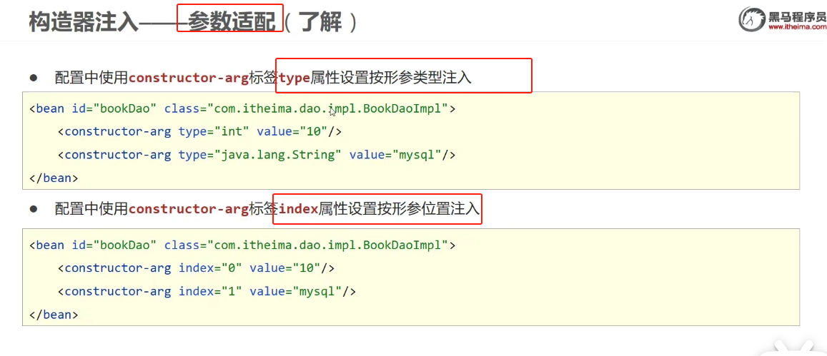Viewport: 827px width, 356px height.
Task: Click the www.itheima.com address under the logo
Action: (x=796, y=27)
